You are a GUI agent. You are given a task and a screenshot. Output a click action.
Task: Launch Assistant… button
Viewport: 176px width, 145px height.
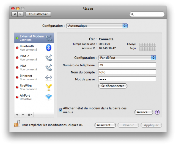pyautogui.click(x=105, y=125)
